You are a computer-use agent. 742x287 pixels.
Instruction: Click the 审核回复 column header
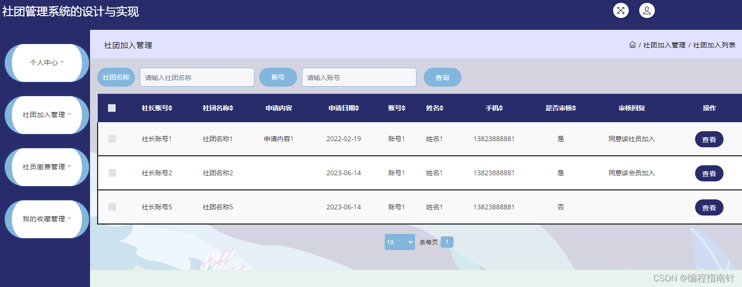tap(632, 108)
